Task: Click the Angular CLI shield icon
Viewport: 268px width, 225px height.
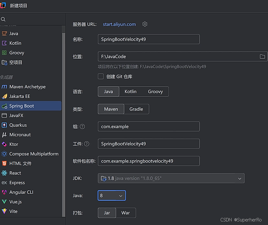Action: 4,192
